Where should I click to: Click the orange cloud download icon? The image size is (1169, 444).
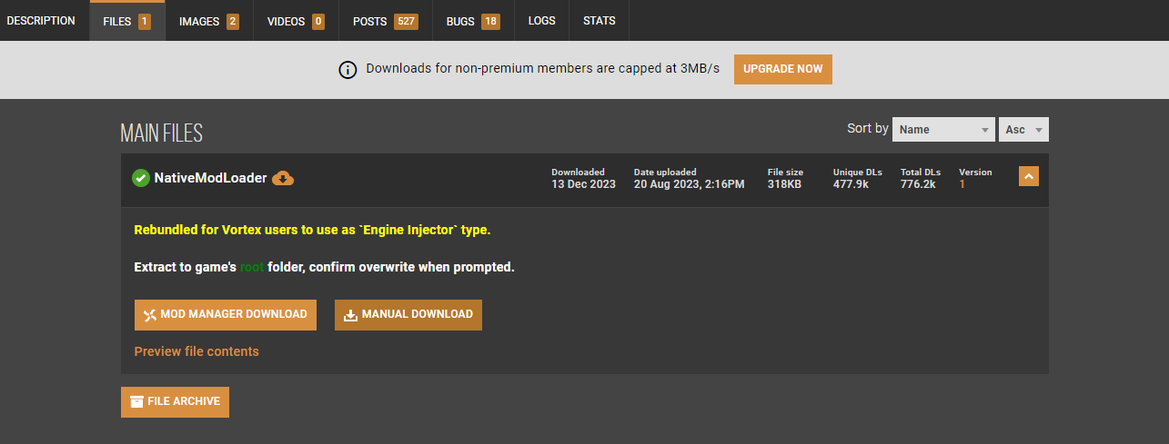point(284,178)
